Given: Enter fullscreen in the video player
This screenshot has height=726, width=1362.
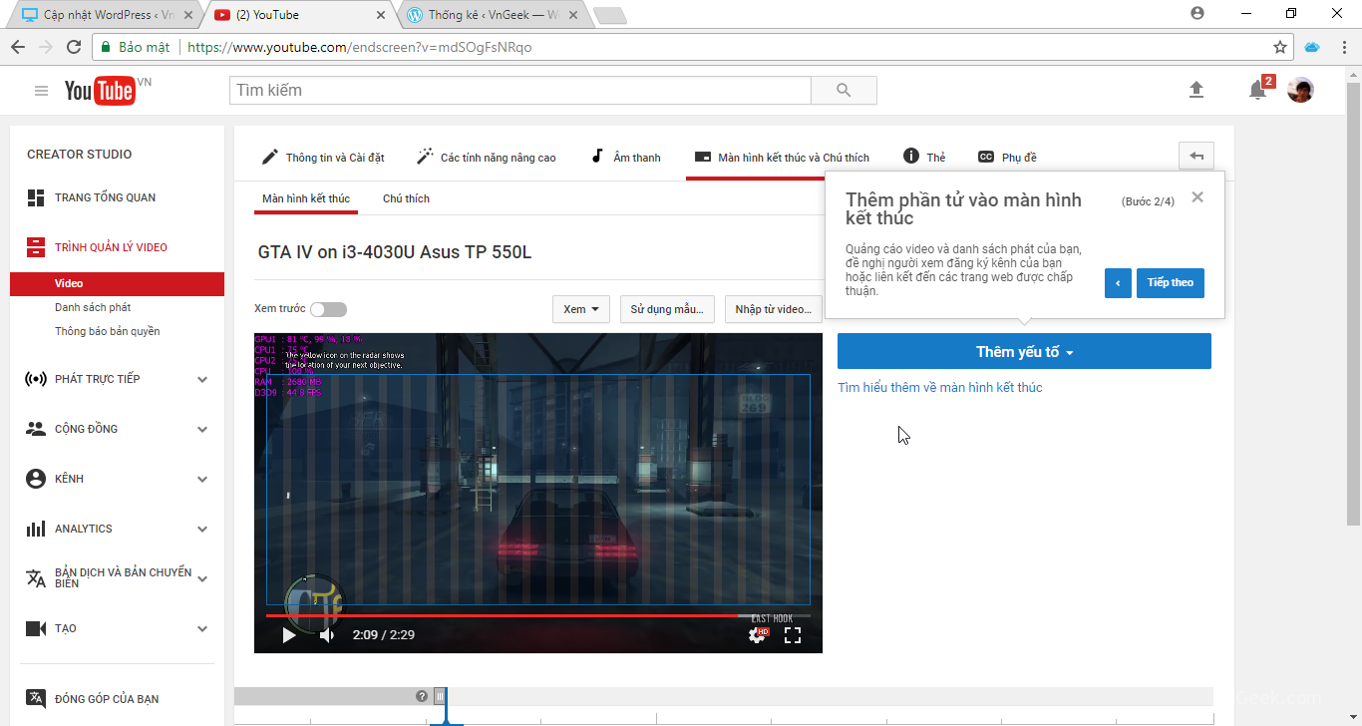Looking at the screenshot, I should [x=793, y=634].
